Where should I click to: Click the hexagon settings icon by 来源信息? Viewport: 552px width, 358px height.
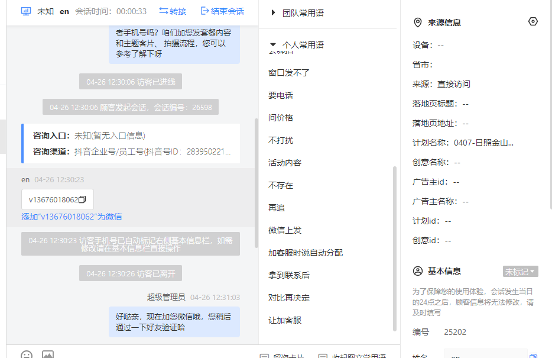click(533, 22)
